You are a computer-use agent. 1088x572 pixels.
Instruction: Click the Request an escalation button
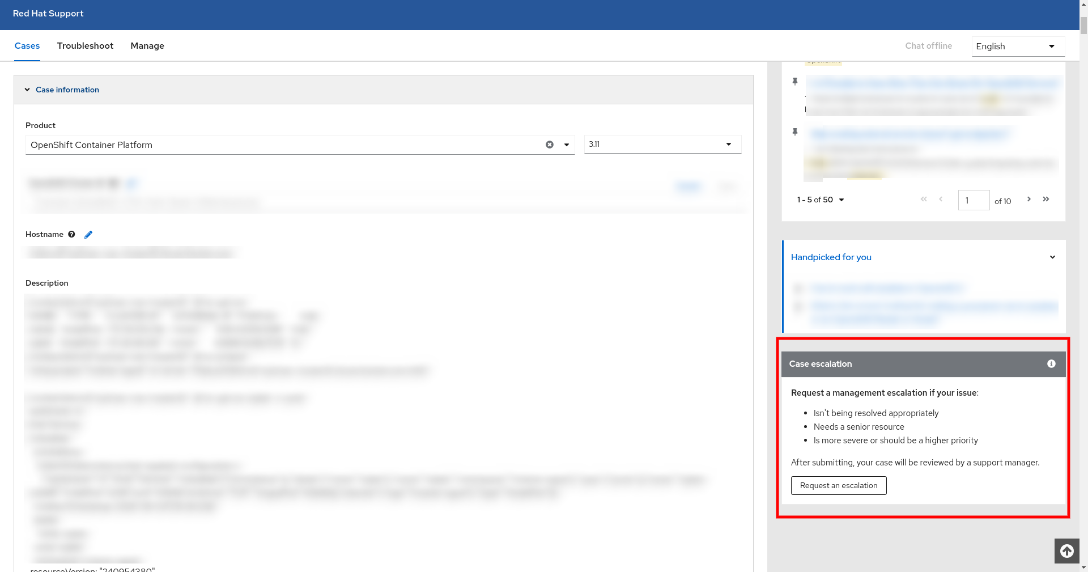[839, 485]
